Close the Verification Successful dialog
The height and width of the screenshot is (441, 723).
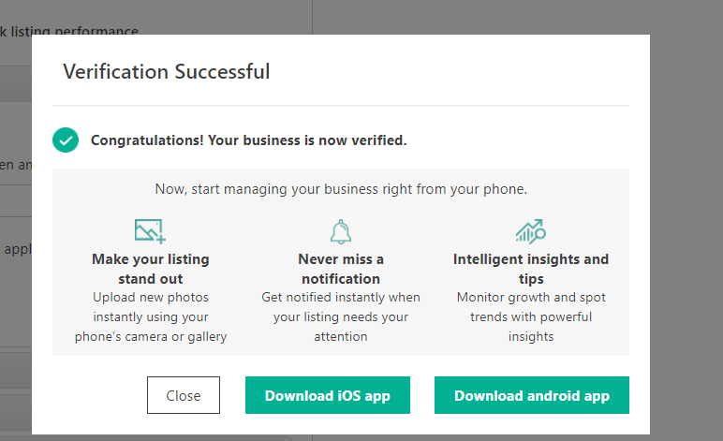click(x=184, y=395)
